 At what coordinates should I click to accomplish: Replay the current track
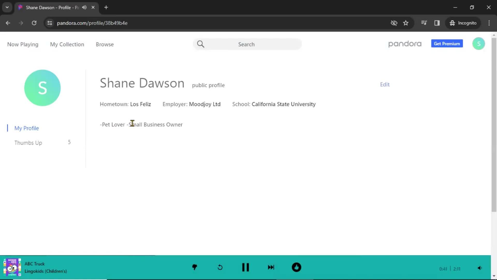220,267
